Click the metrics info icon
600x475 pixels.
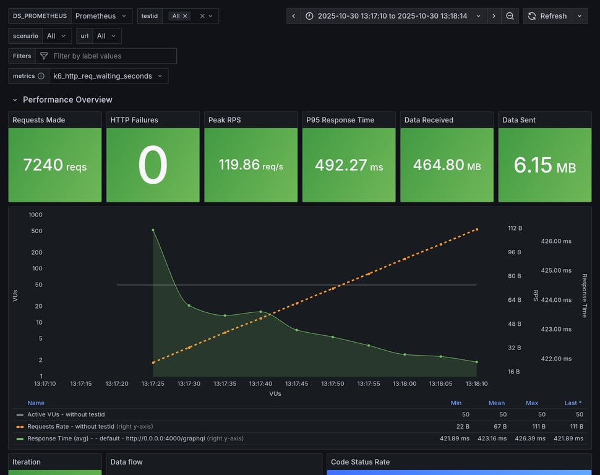[41, 76]
